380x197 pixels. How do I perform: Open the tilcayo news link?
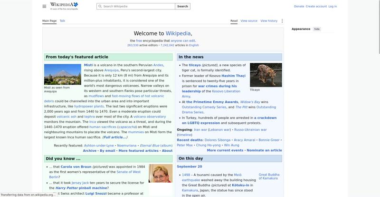195,65
